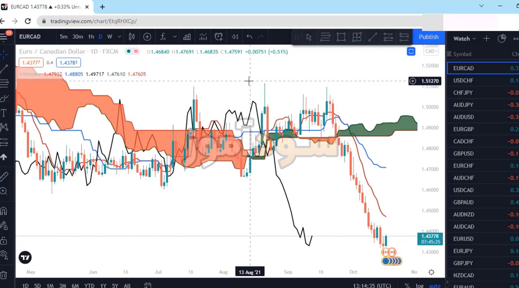Open the go to date calendar icon
Viewport: 519px width, 288px height.
(147, 285)
